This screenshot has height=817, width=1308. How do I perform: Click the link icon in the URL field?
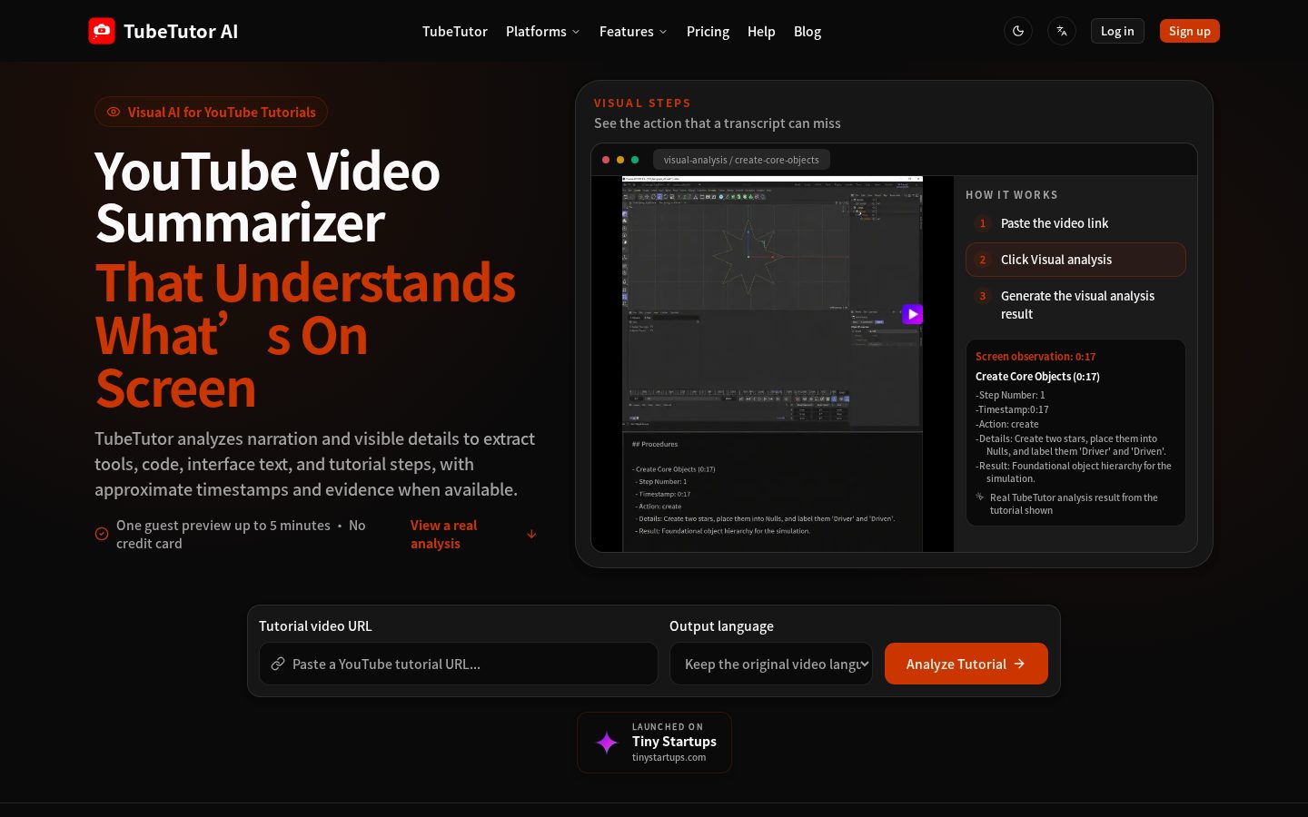coord(278,664)
